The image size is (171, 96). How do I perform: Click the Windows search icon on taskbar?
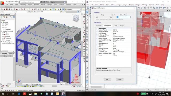coord(8,94)
